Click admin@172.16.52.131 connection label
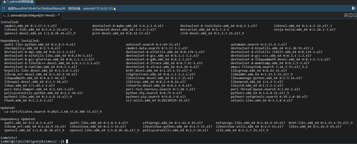The image size is (357, 144). (100, 9)
